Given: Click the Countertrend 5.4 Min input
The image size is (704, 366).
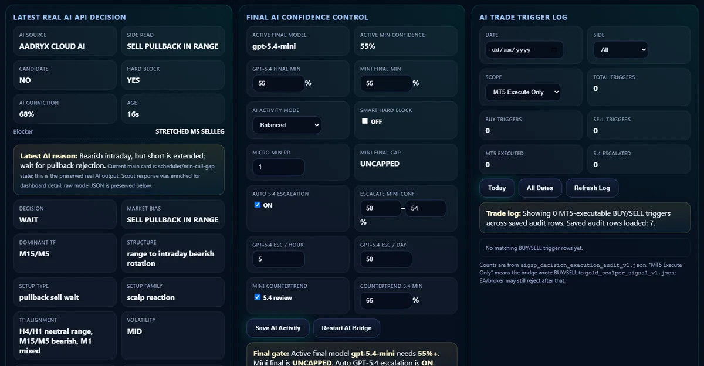Looking at the screenshot, I should point(386,300).
